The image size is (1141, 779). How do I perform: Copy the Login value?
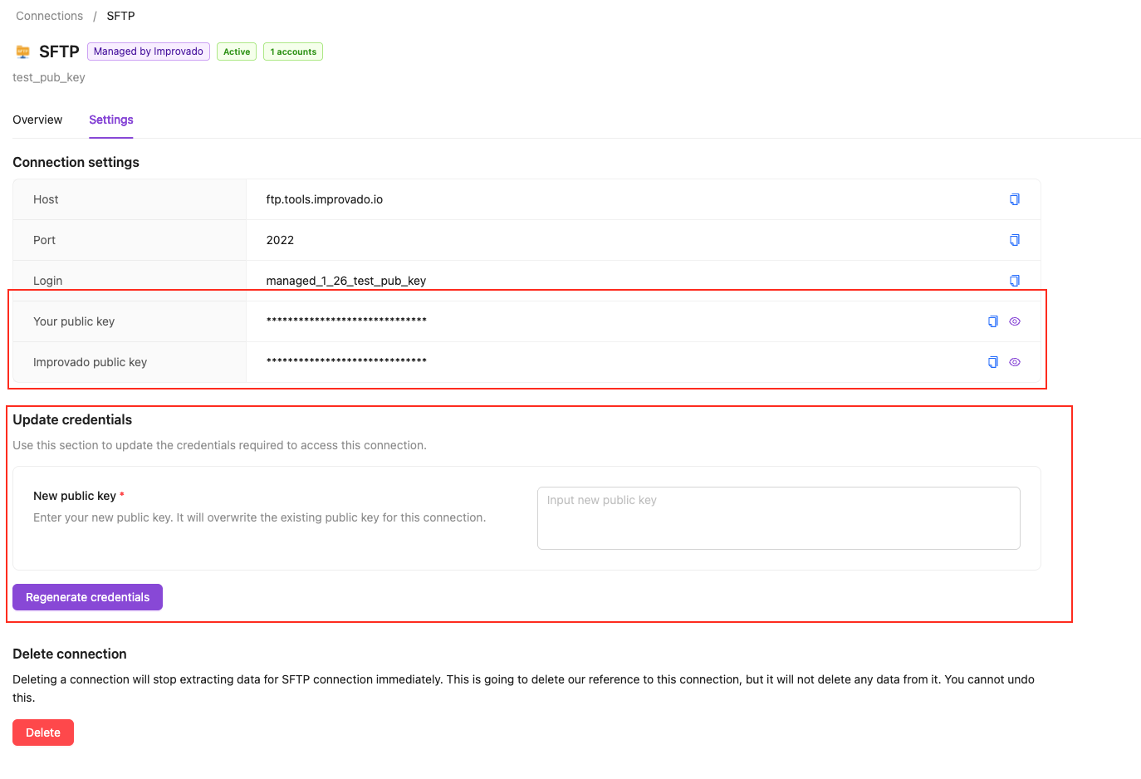(x=1014, y=281)
